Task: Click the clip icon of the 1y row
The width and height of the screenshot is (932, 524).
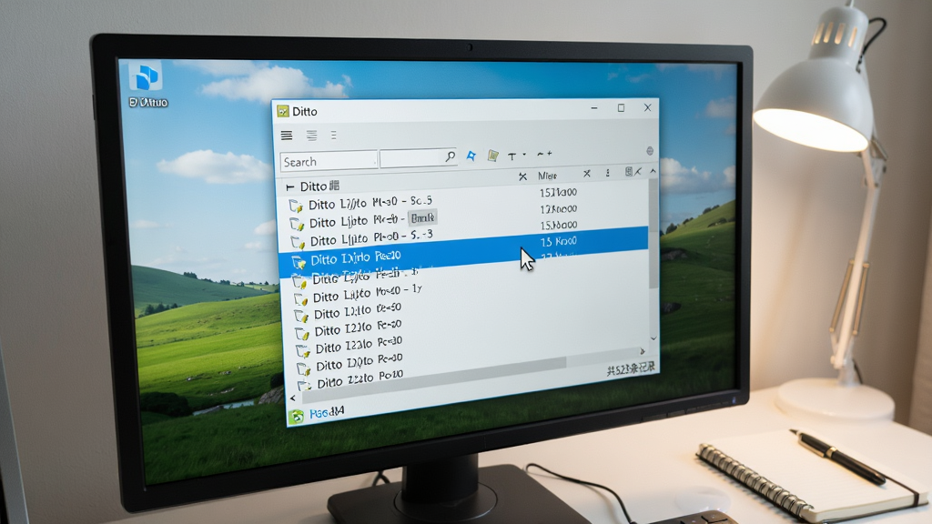Action: (x=301, y=298)
